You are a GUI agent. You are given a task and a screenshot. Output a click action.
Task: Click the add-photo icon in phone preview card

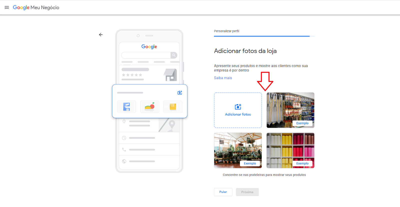click(x=180, y=93)
